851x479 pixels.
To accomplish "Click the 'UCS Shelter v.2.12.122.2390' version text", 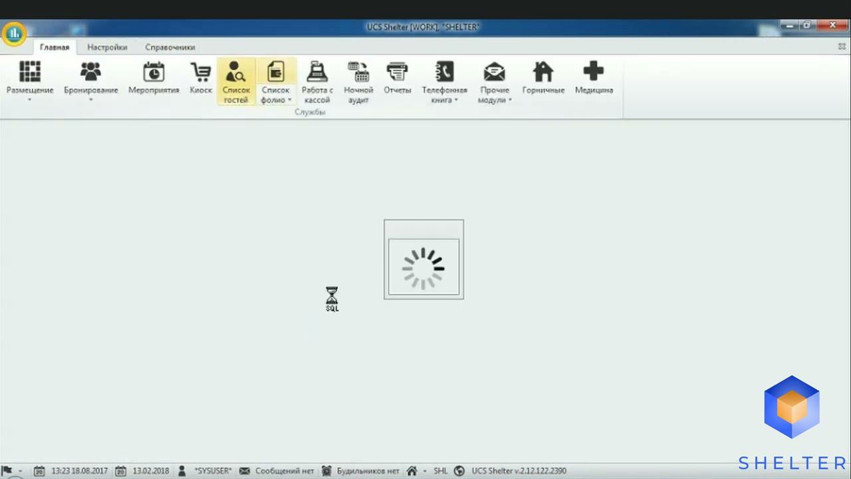I will 519,471.
